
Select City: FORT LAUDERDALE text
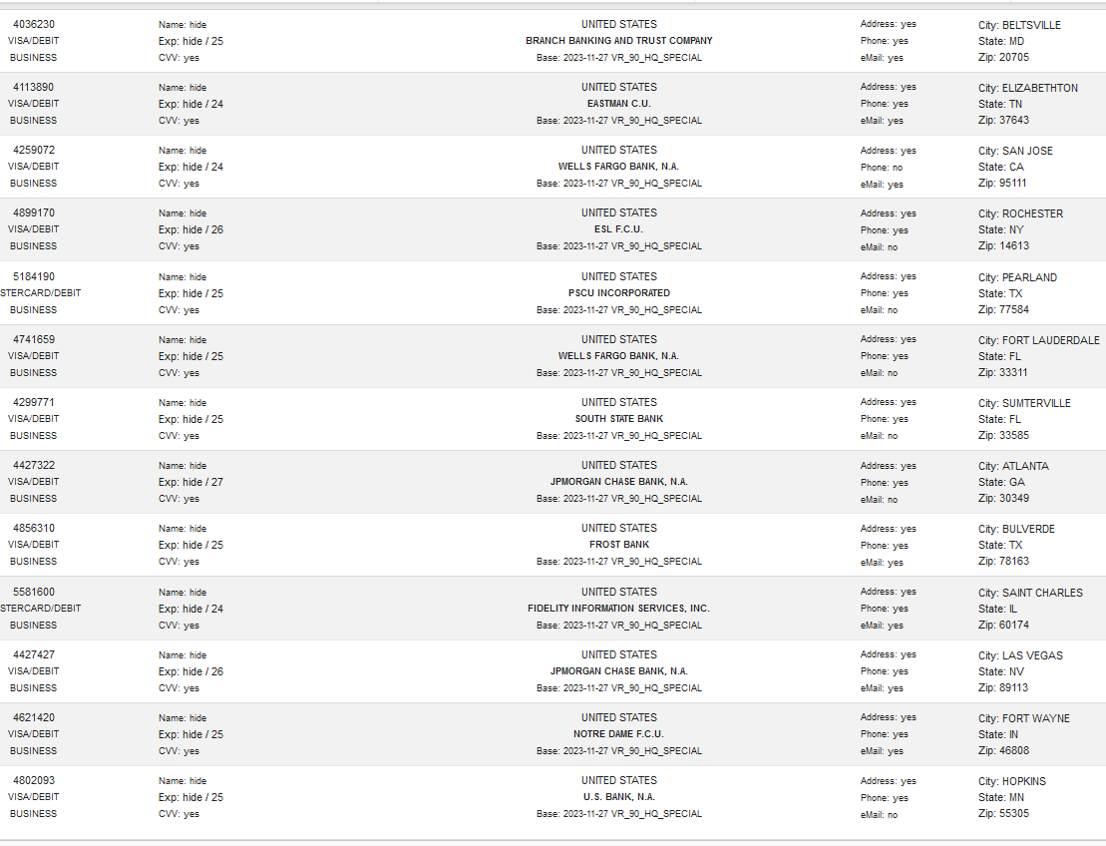(1038, 340)
